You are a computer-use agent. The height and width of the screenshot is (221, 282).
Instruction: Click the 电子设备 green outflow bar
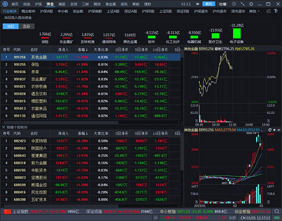click(x=237, y=33)
